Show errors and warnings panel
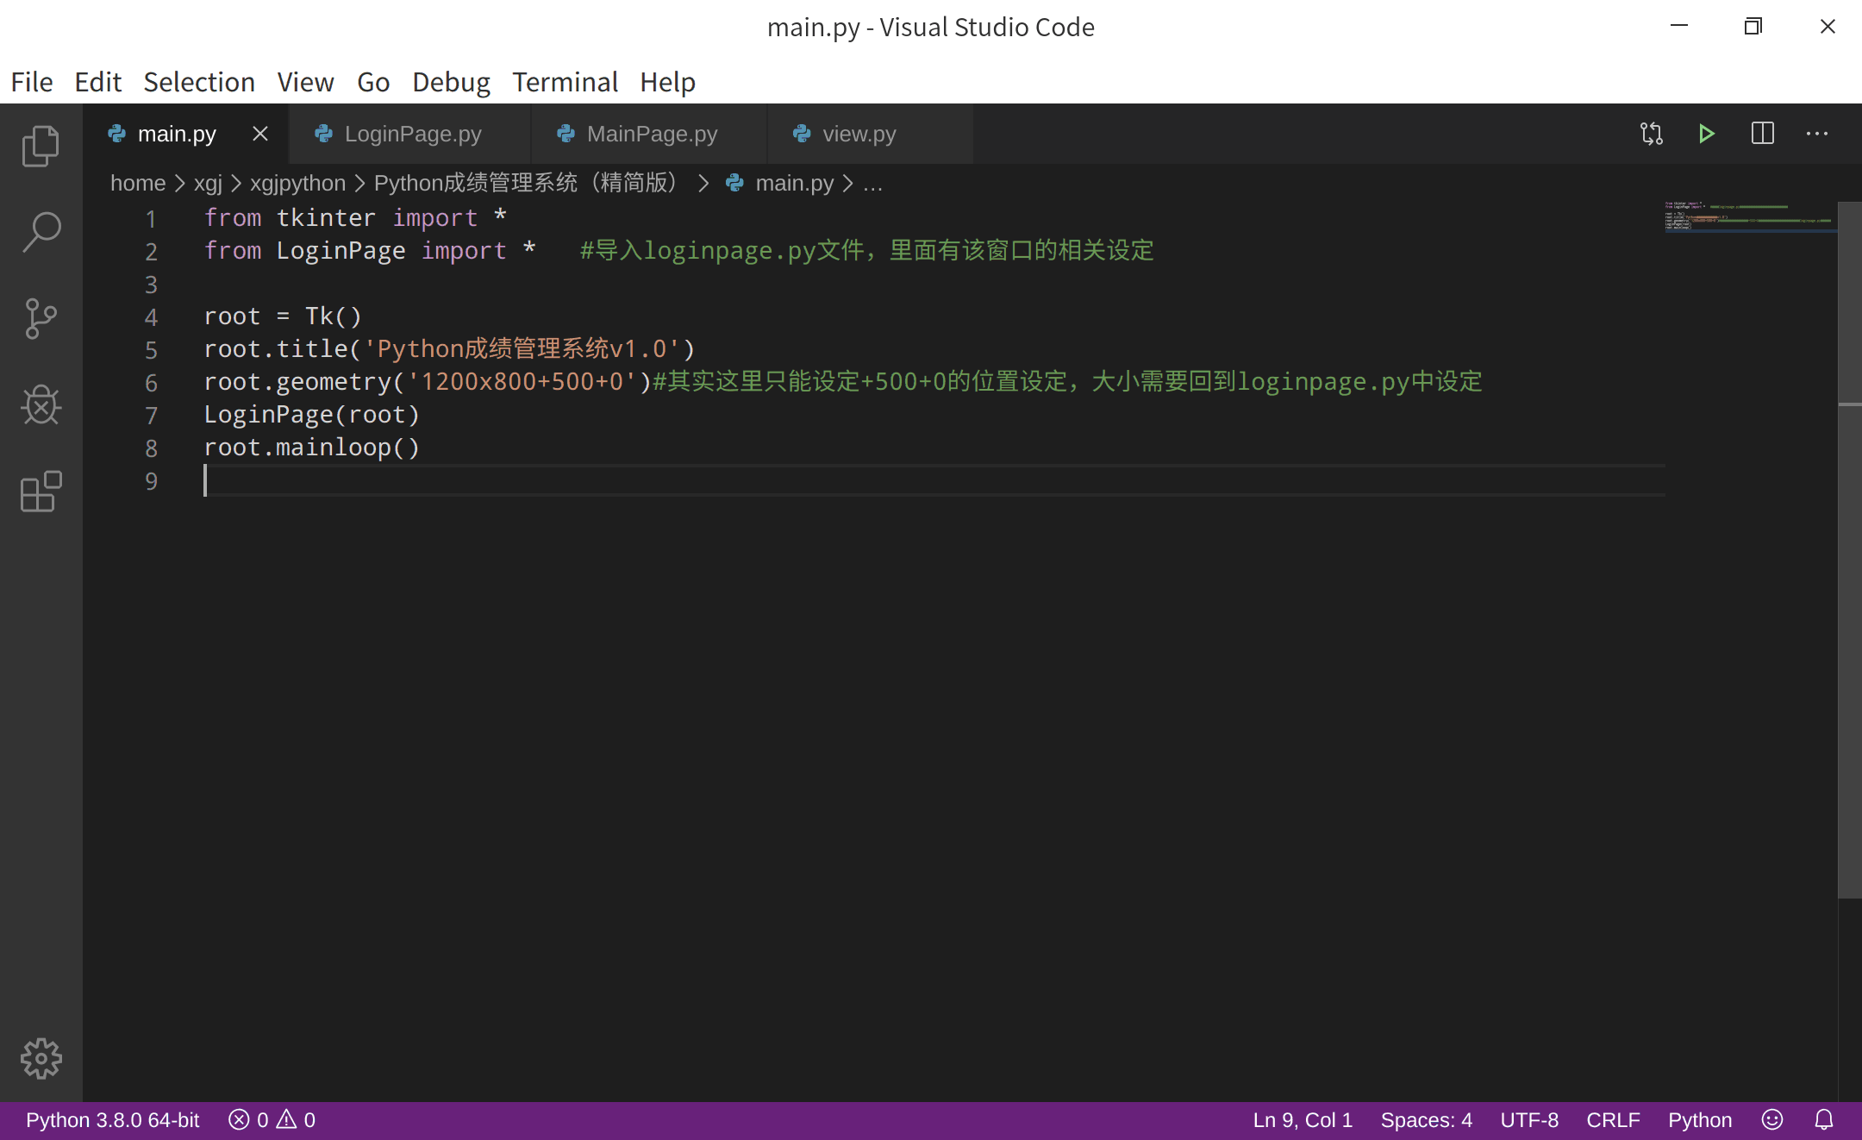This screenshot has height=1140, width=1862. coord(271,1119)
